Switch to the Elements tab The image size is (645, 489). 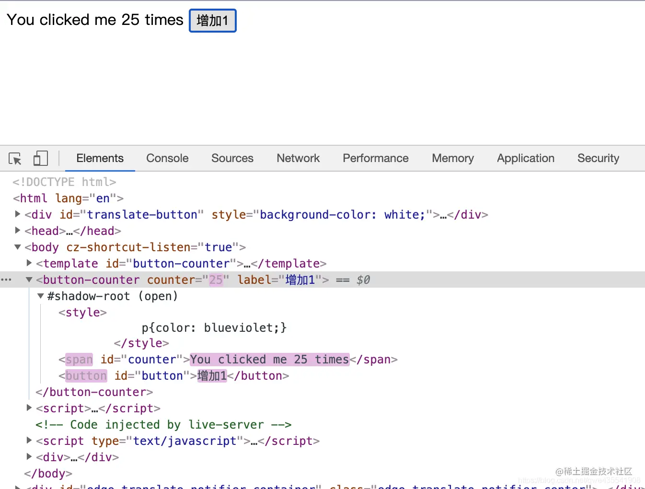[x=100, y=158]
